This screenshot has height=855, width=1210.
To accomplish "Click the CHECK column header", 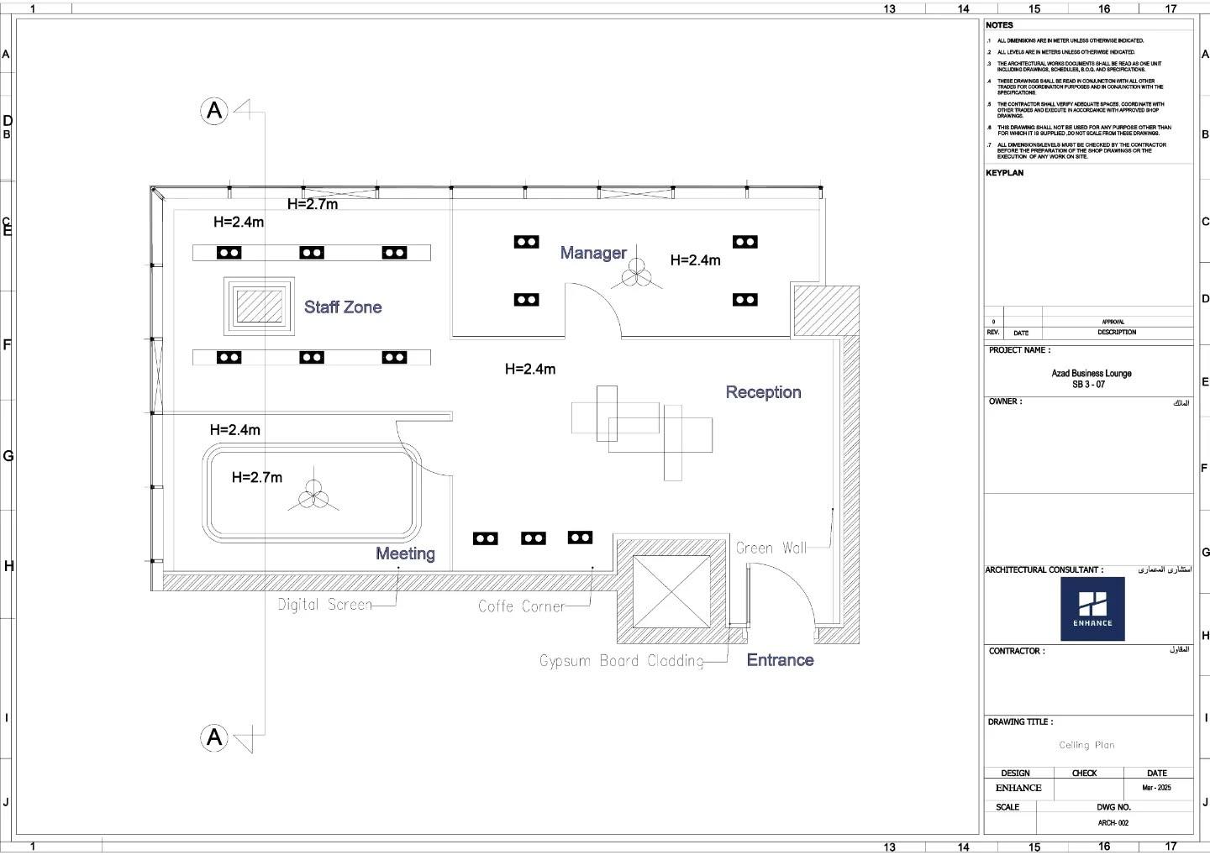I will coord(1084,773).
